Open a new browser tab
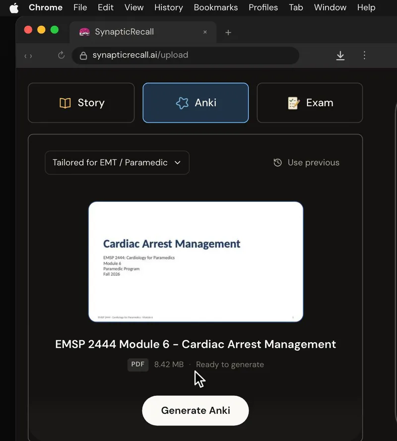This screenshot has width=397, height=441. (228, 33)
